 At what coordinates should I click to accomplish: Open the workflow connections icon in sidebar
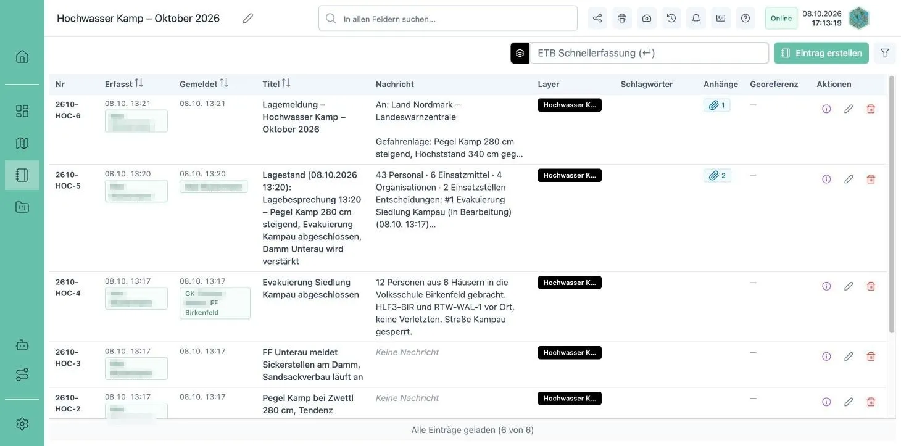click(x=22, y=374)
